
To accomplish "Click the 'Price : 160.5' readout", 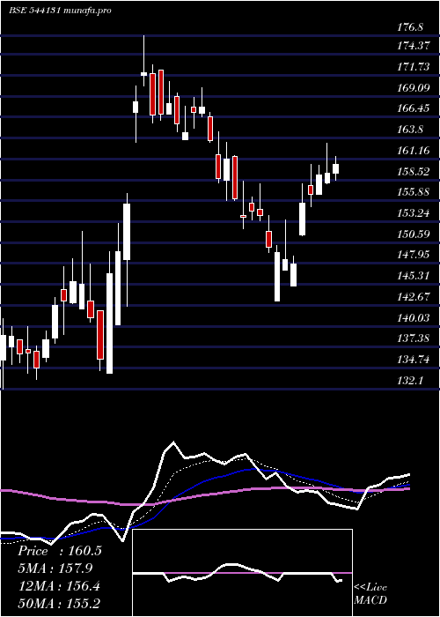I will coord(60,551).
